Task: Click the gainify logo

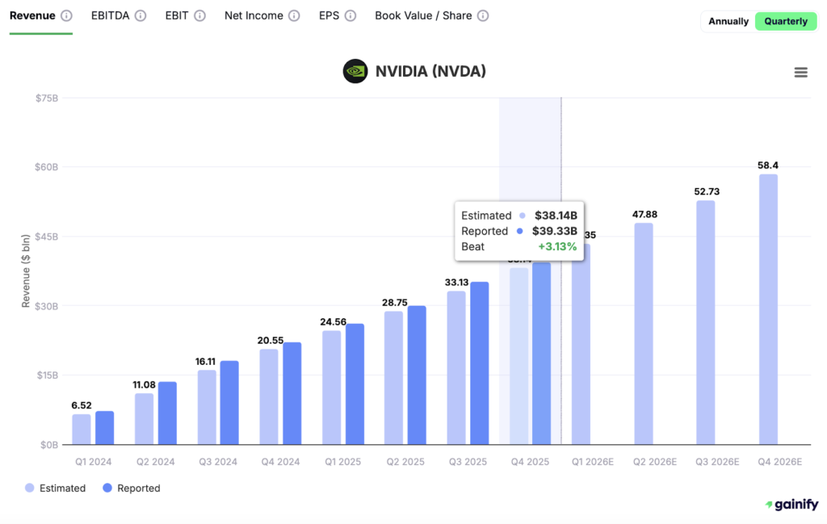Action: [791, 505]
